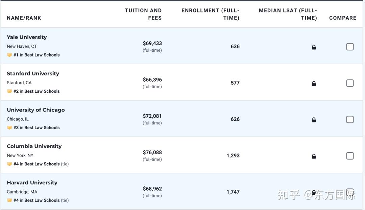The image size is (365, 210).
Task: Click the lock icon in Yale's LSAT column
Action: click(314, 47)
